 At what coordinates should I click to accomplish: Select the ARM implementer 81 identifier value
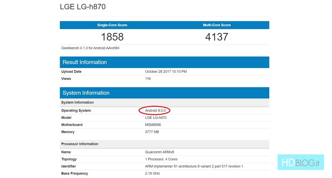pyautogui.click(x=194, y=166)
